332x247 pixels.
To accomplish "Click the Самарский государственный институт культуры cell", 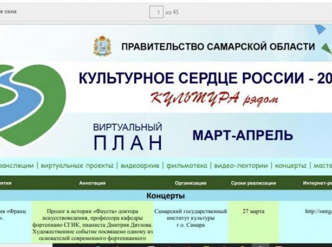I will [191, 218].
